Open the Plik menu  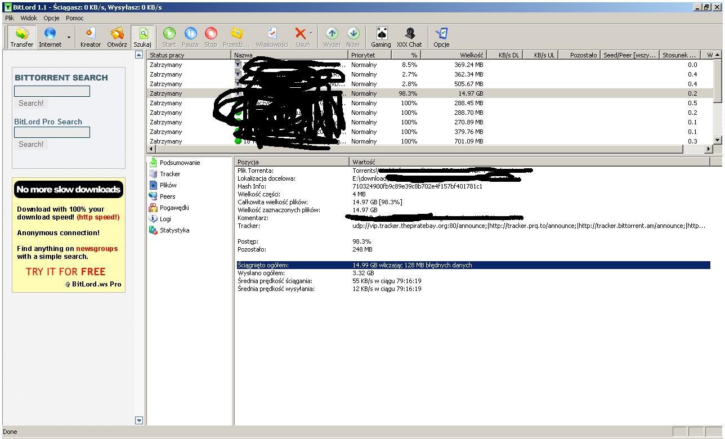[x=10, y=18]
